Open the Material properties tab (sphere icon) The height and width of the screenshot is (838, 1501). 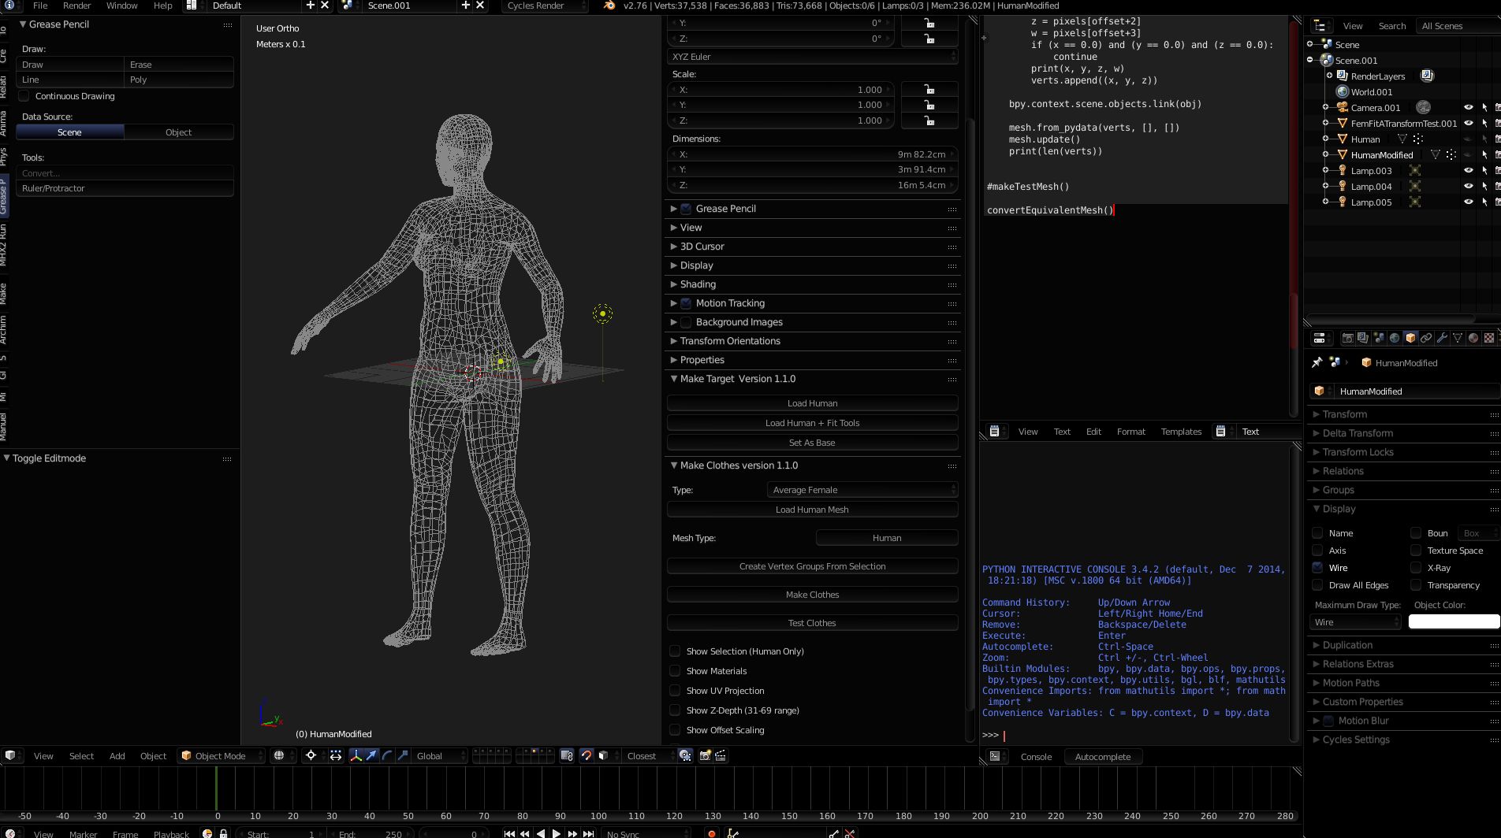pos(1473,338)
